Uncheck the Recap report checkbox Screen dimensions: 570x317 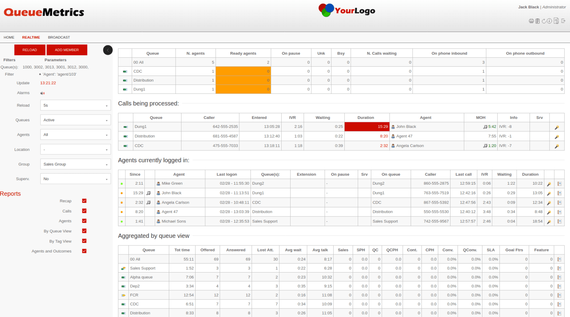pos(84,201)
